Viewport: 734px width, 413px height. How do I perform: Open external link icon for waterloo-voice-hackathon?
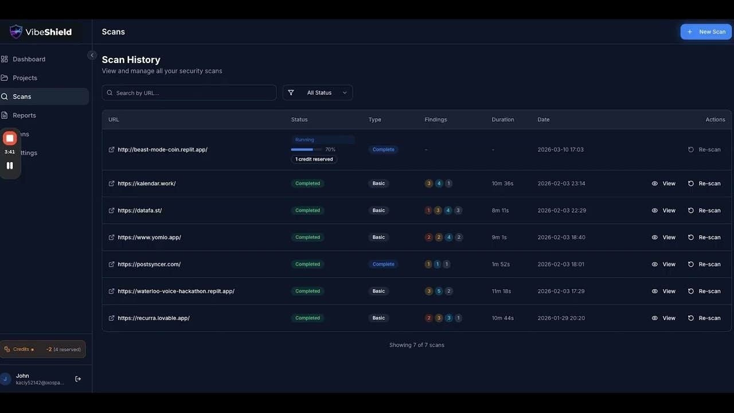pos(111,291)
